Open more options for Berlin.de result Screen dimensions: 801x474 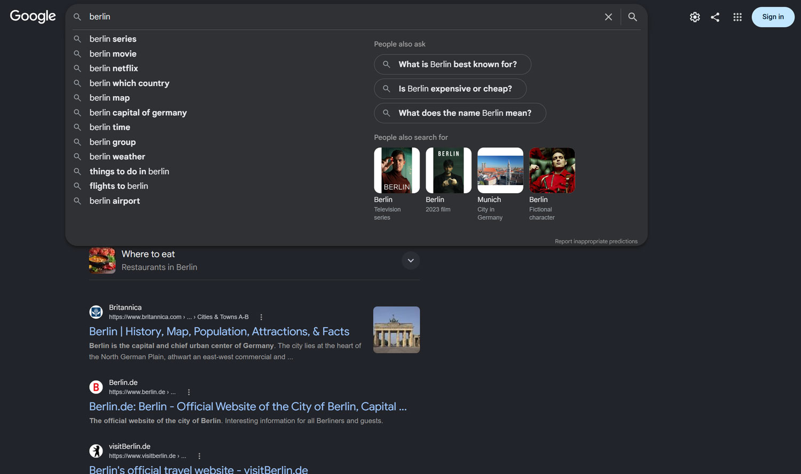point(189,392)
